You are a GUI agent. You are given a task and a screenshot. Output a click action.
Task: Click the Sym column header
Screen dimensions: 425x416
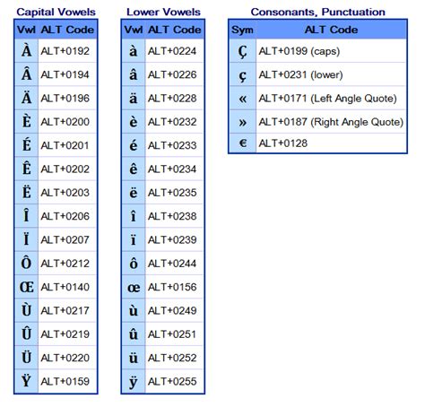pos(242,30)
